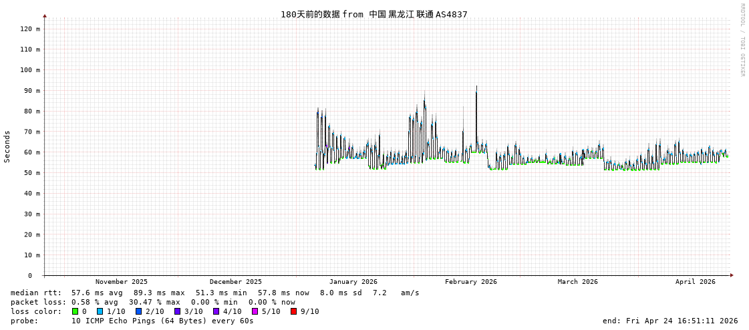This screenshot has height=330, width=749.
Task: Click the November 2025 axis label
Action: pyautogui.click(x=122, y=282)
